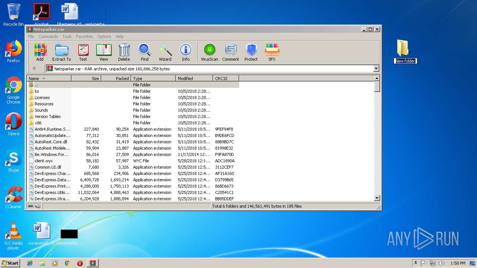
Task: Open the Comment tool
Action: click(231, 52)
